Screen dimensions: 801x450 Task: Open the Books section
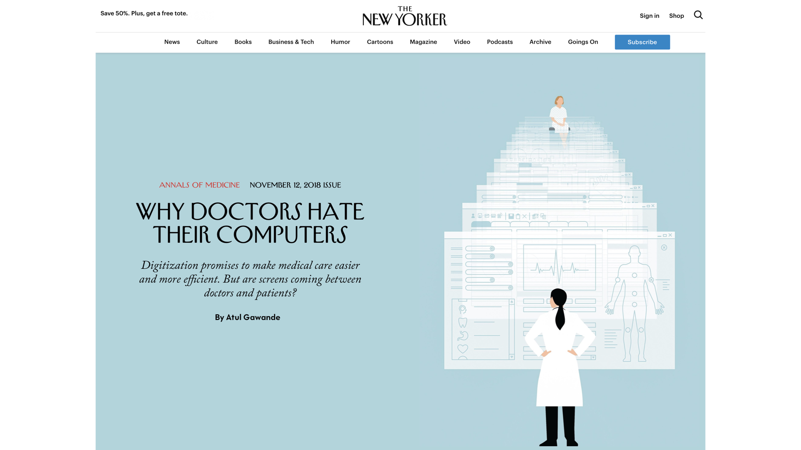tap(243, 42)
